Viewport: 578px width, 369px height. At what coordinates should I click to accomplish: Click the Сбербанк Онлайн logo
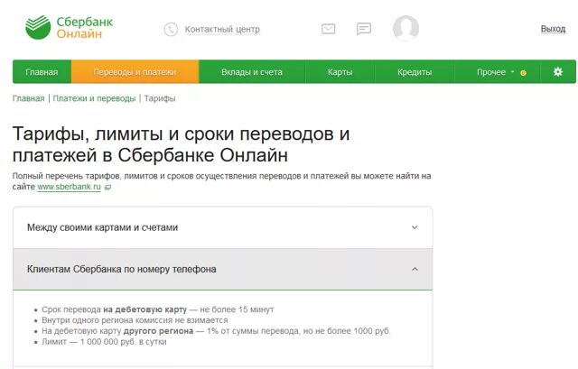[x=69, y=27]
